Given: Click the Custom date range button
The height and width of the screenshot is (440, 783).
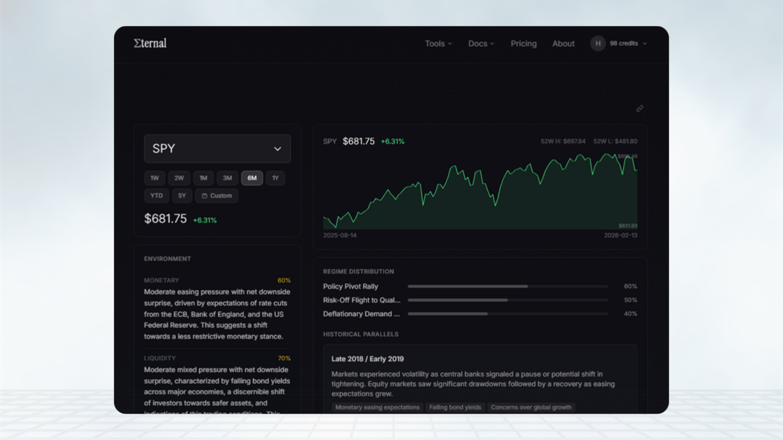Looking at the screenshot, I should pyautogui.click(x=217, y=196).
